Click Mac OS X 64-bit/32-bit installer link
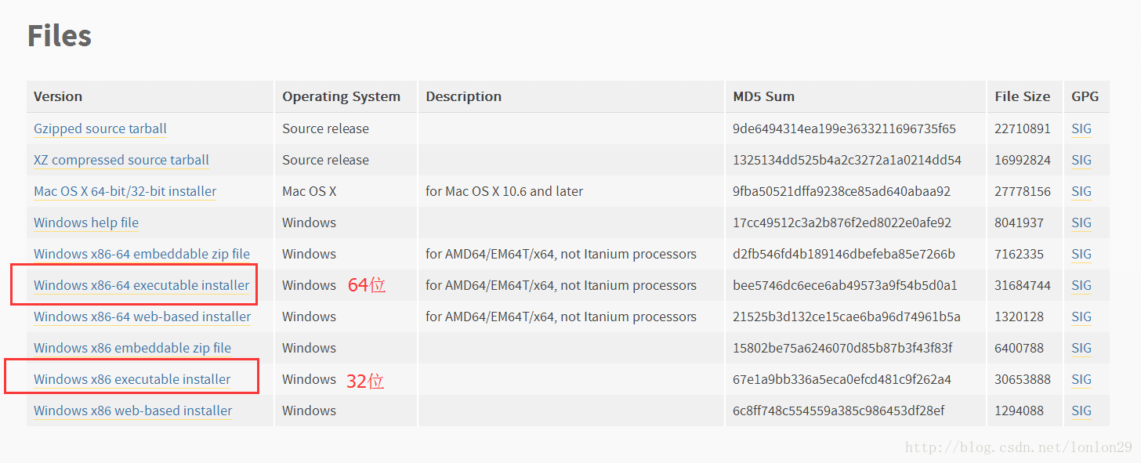 tap(125, 191)
